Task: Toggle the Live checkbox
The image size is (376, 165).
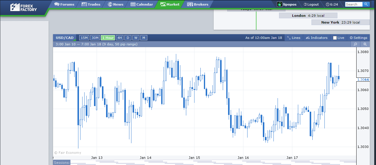Action: pyautogui.click(x=335, y=38)
